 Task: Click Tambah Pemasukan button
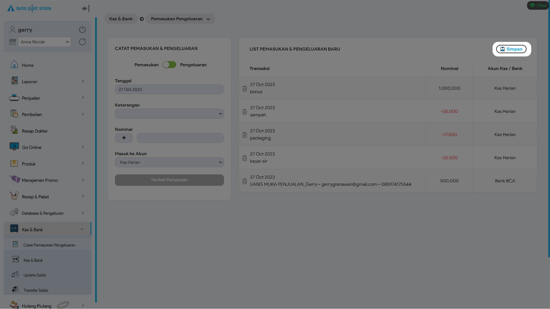click(169, 180)
